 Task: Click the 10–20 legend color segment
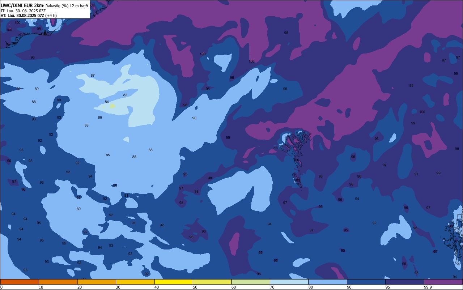coord(58,282)
